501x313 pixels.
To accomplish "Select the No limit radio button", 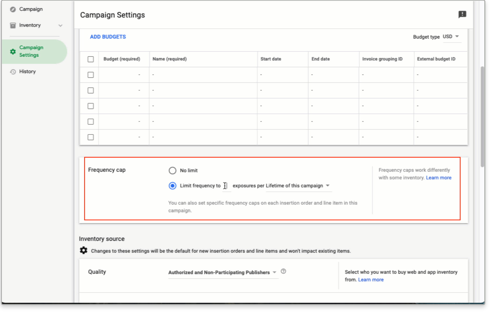I will tap(172, 171).
